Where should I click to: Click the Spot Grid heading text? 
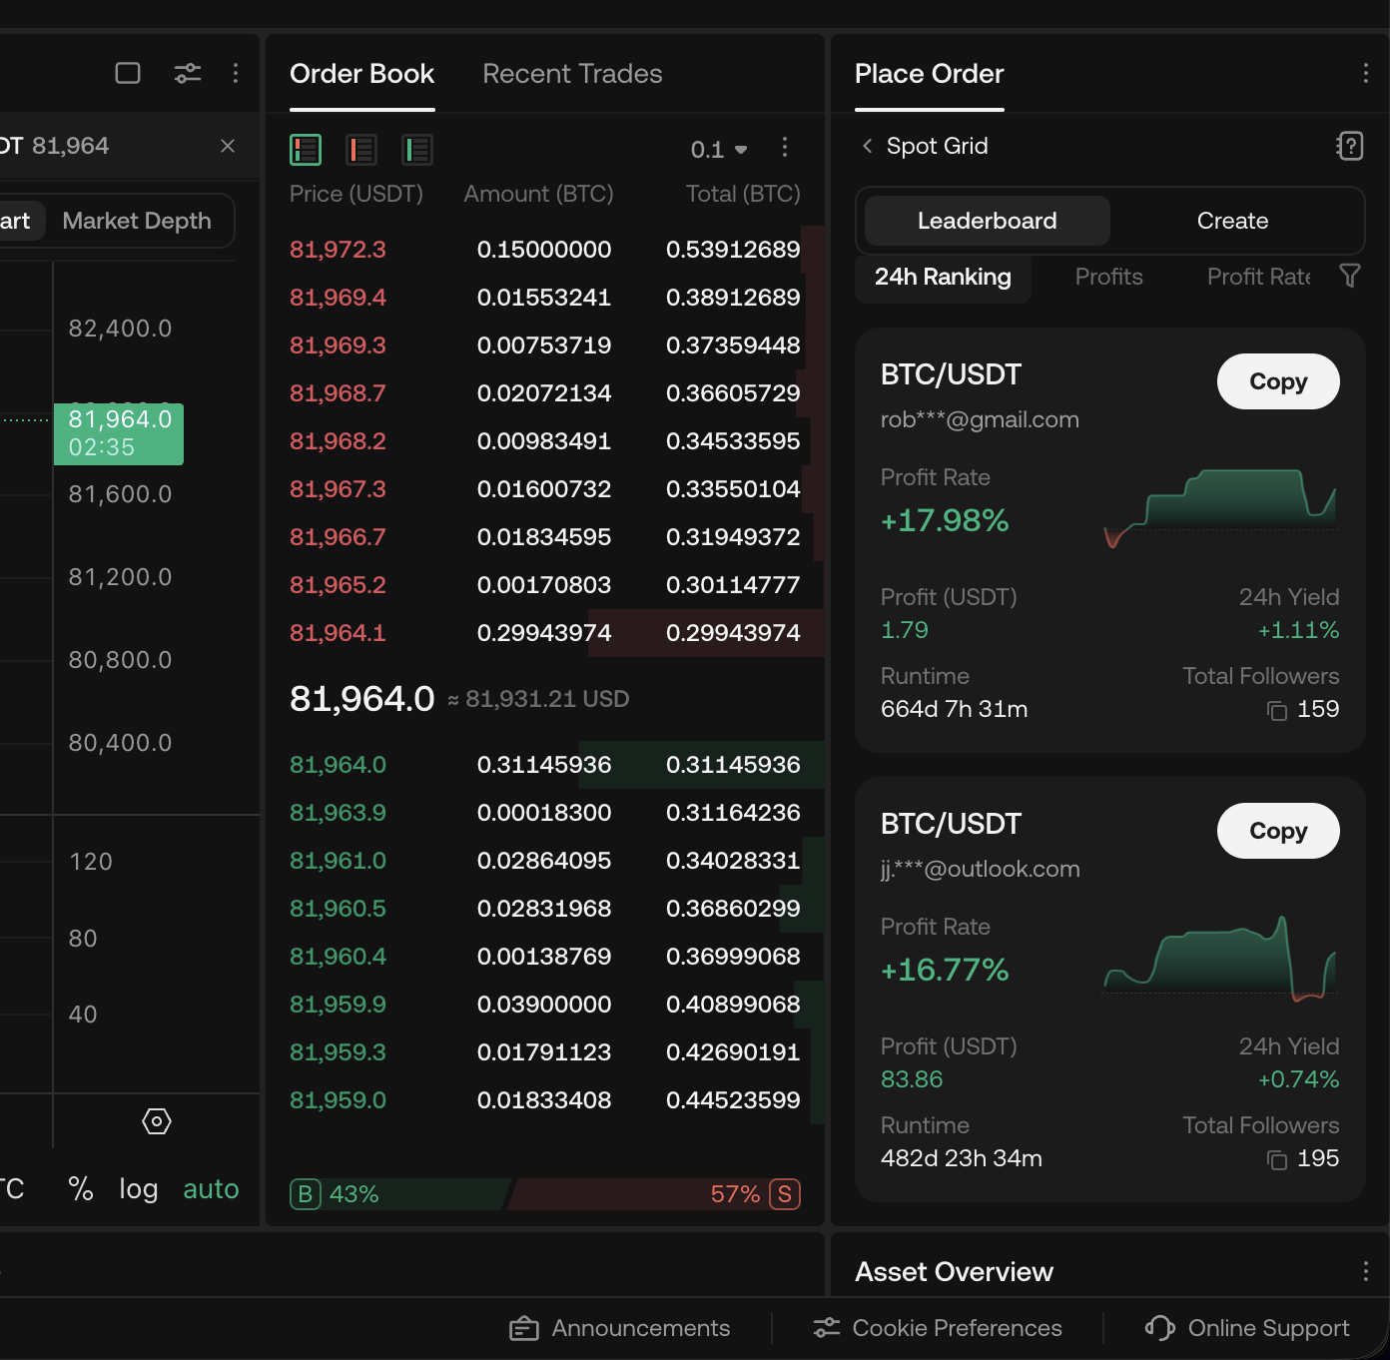tap(938, 146)
